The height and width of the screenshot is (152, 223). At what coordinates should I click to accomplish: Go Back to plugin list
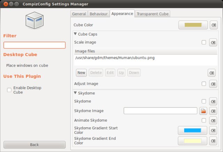[34, 145]
